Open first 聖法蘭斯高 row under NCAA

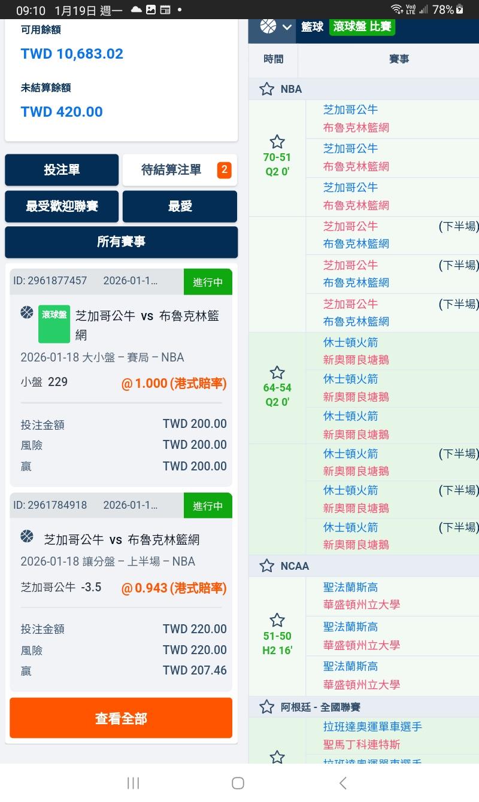click(392, 596)
